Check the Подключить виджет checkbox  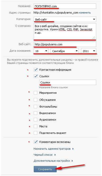coord(36,133)
